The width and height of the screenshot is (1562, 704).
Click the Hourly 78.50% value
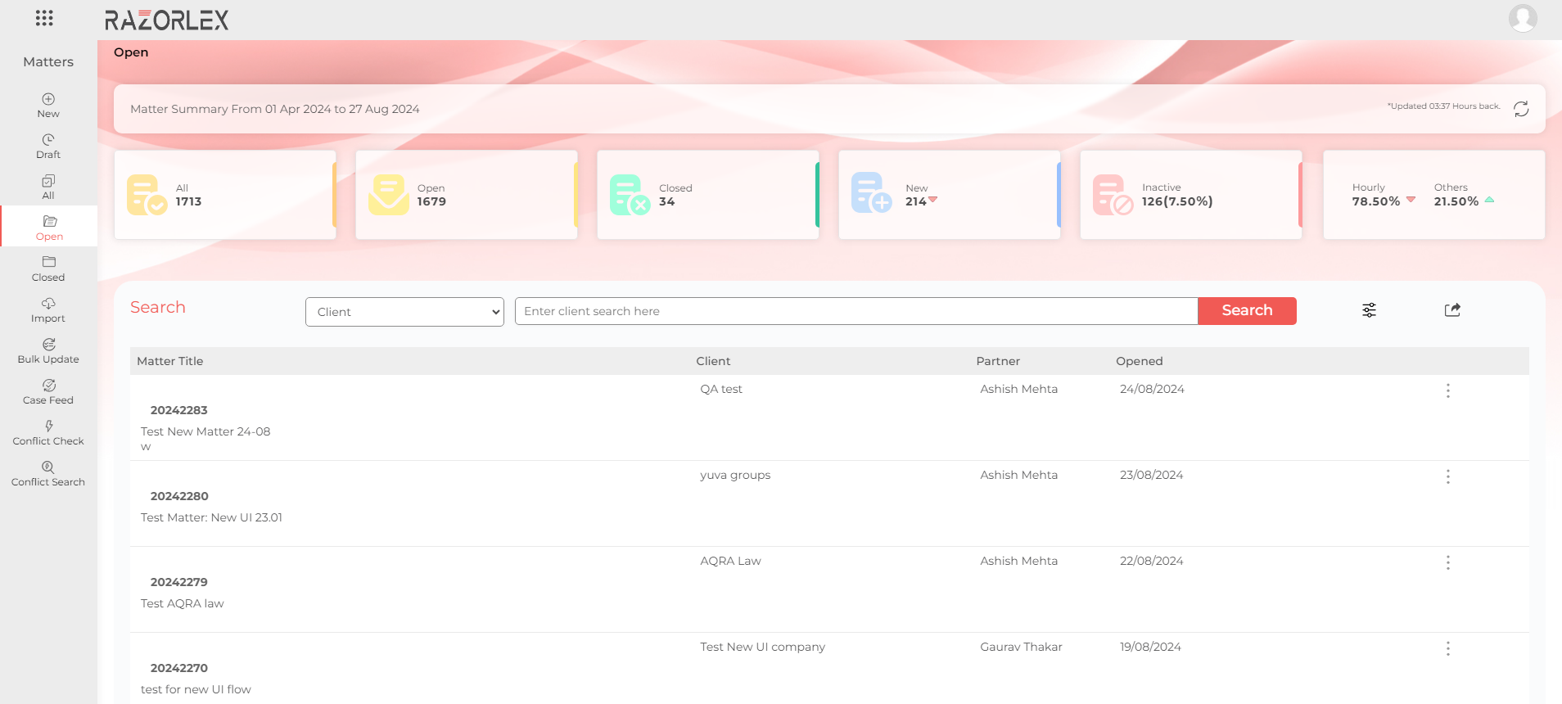[1376, 201]
